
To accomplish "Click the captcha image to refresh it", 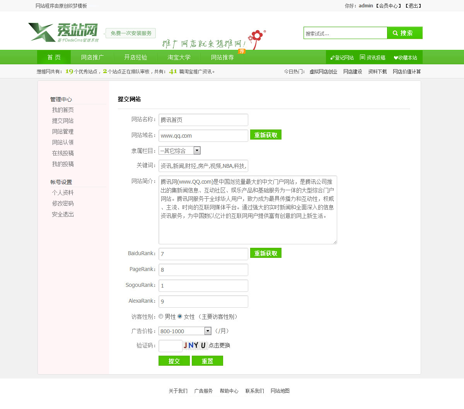I will [x=195, y=345].
